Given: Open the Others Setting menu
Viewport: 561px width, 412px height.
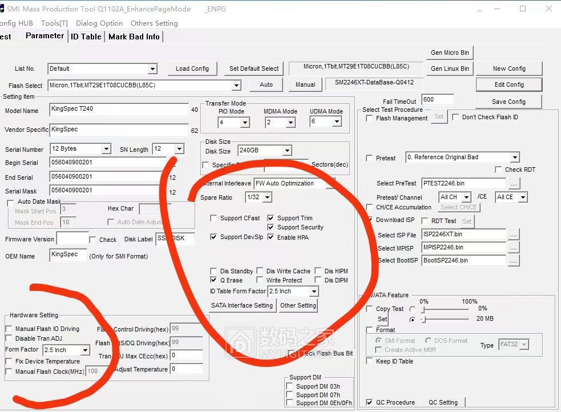Looking at the screenshot, I should (x=154, y=23).
